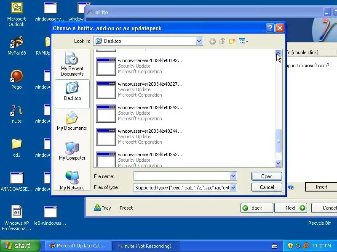Switch to nLite (Not Responding) taskbar item
Image resolution: width=337 pixels, height=252 pixels.
tap(146, 246)
